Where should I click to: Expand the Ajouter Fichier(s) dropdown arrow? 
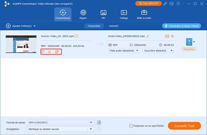point(34,26)
